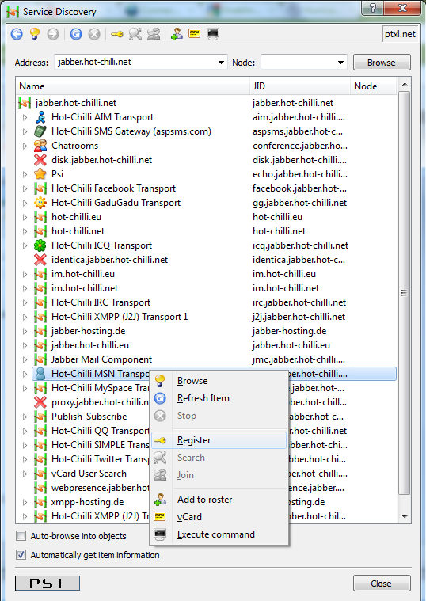Click the ptxl.net account label
The width and height of the screenshot is (426, 601).
400,34
